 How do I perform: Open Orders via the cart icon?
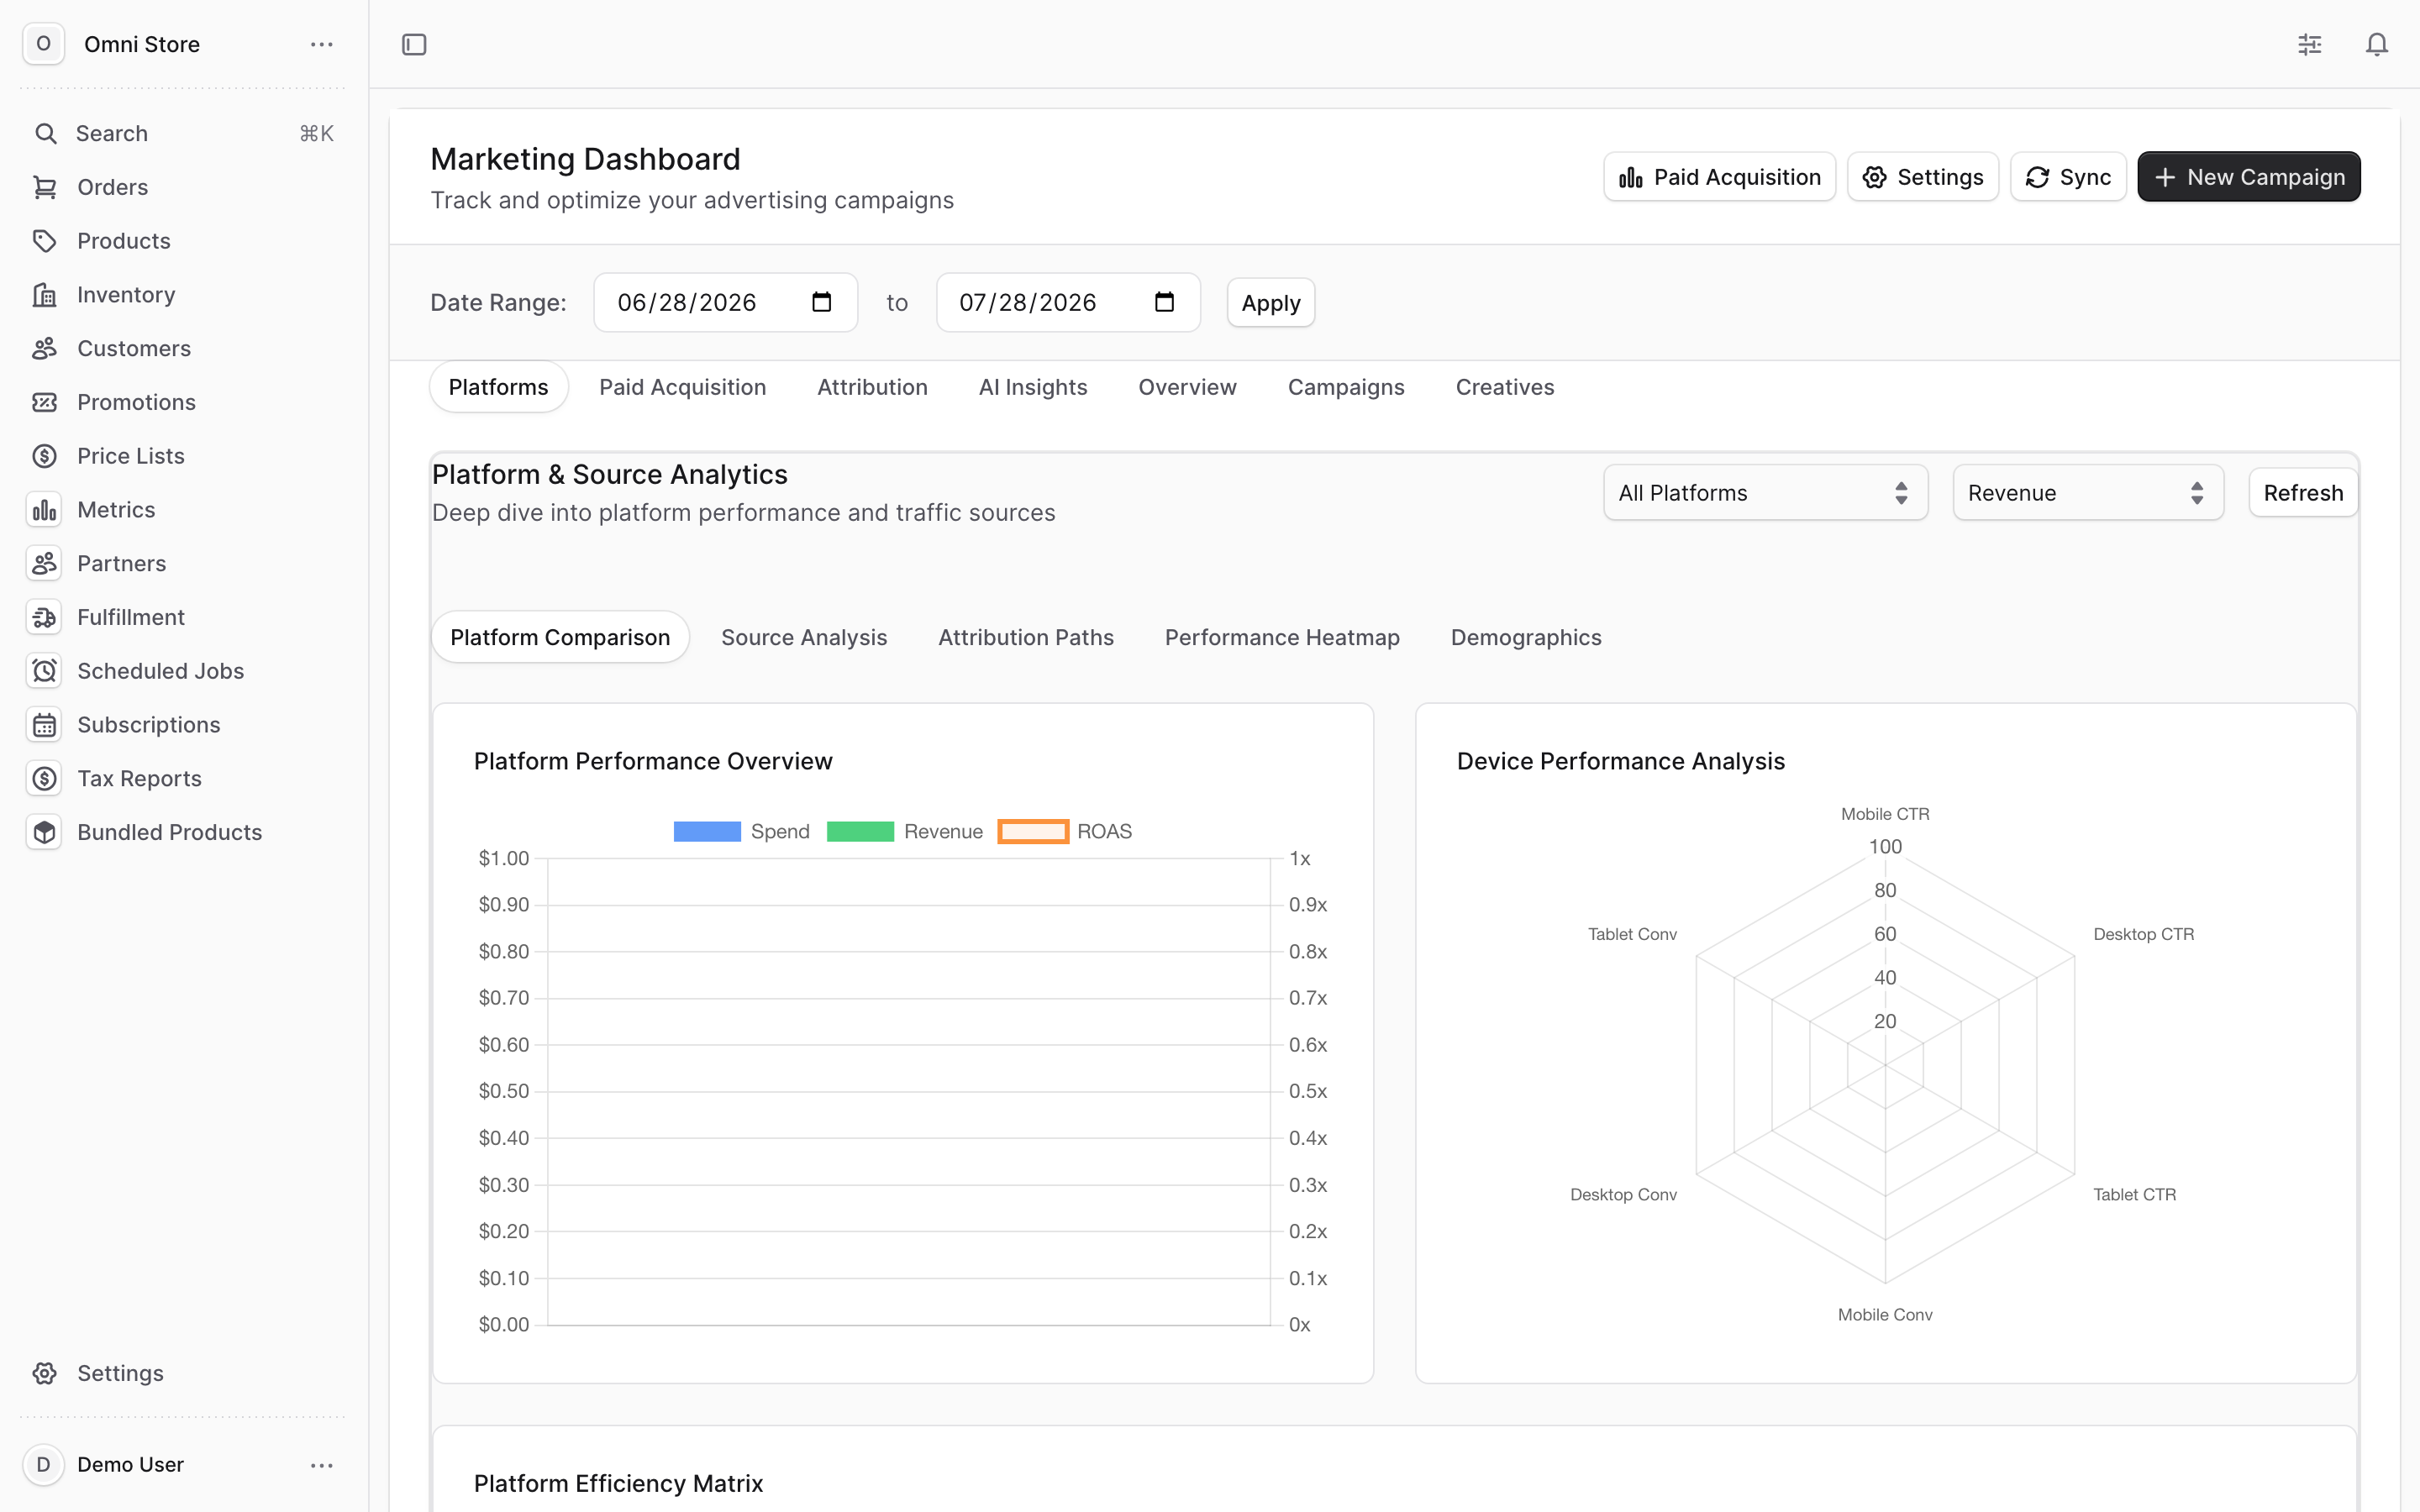point(45,187)
